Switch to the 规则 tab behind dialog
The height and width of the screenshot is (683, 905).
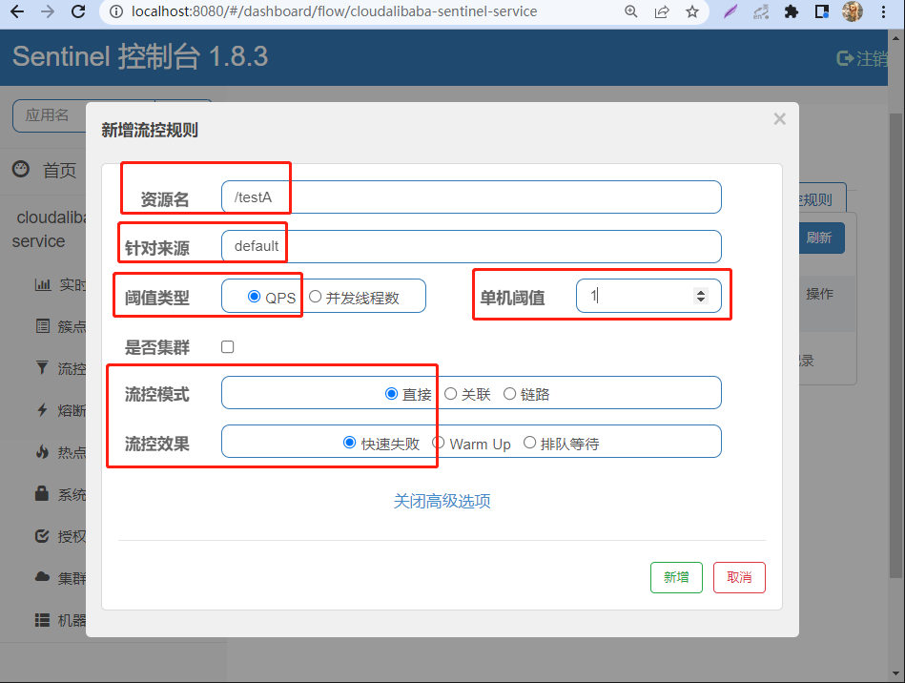click(x=822, y=199)
